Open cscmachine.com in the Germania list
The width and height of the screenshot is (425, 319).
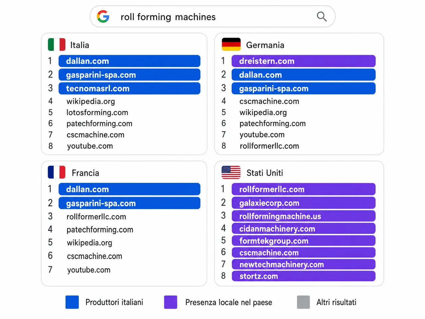[269, 101]
